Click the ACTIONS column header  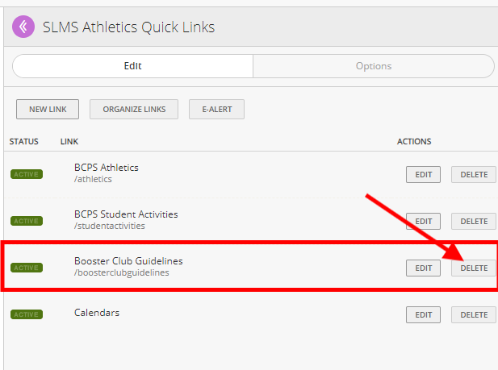(x=414, y=142)
